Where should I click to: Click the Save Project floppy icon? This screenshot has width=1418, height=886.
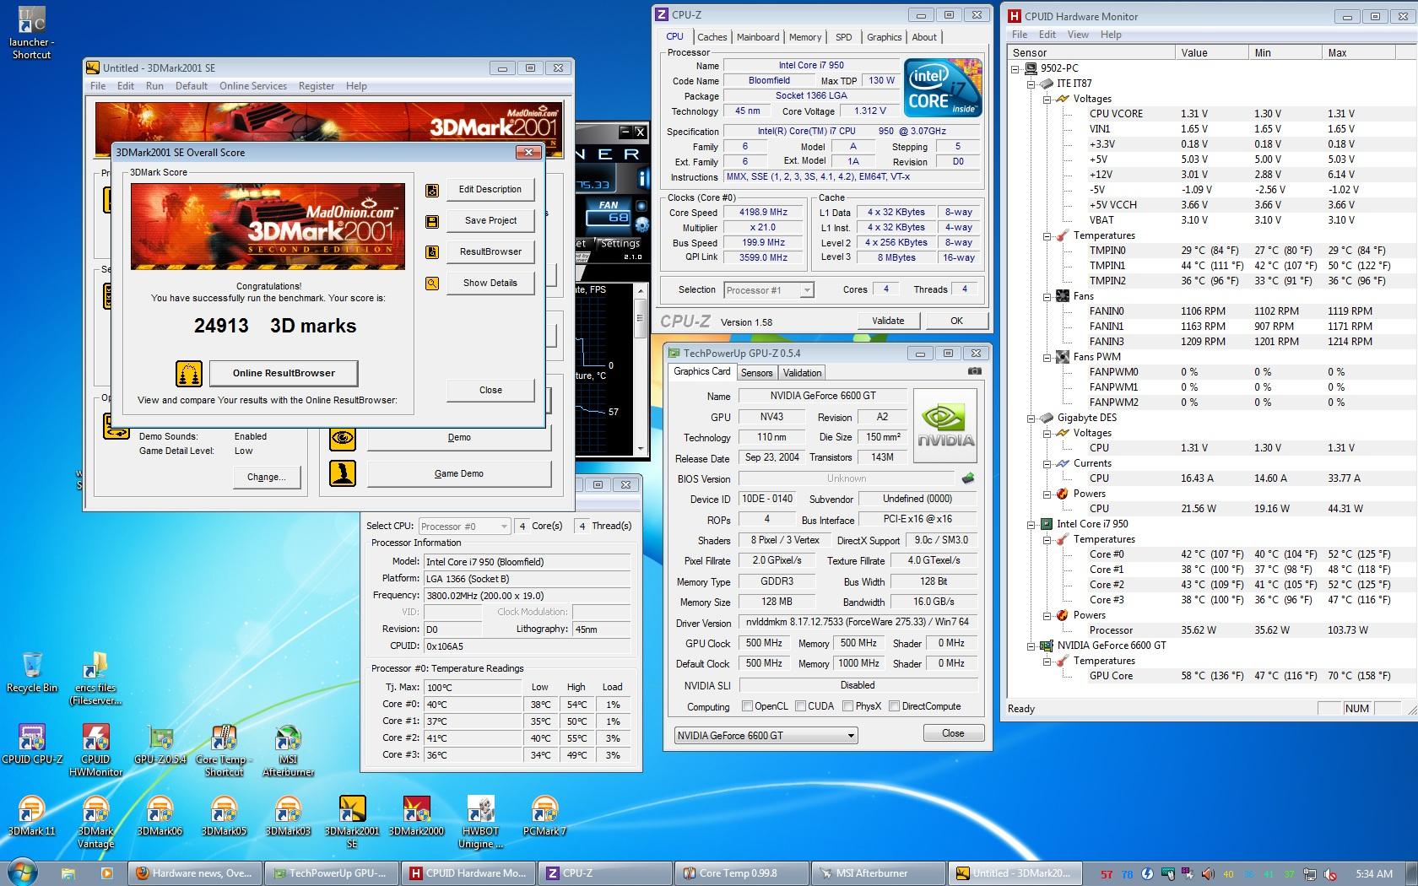(432, 221)
